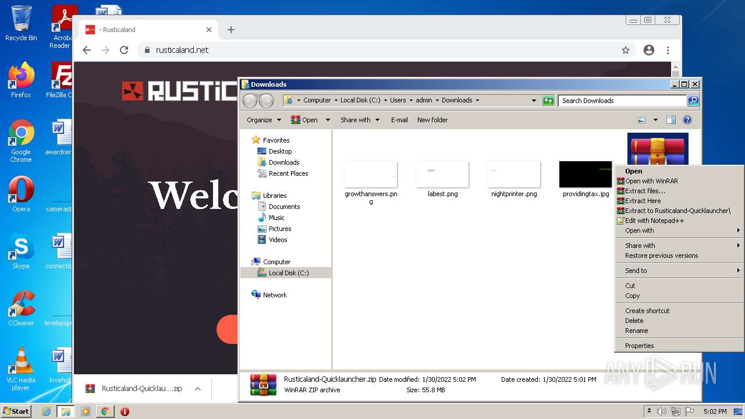Choose Copy in context menu
The height and width of the screenshot is (419, 745).
679,296
